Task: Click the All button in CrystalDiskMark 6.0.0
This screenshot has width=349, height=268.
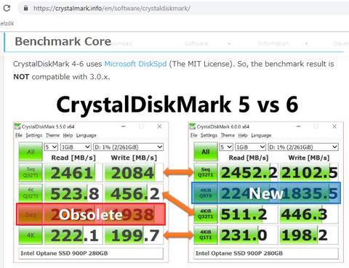Action: 206,152
